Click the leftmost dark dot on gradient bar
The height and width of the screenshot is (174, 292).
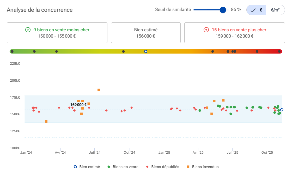(12, 51)
